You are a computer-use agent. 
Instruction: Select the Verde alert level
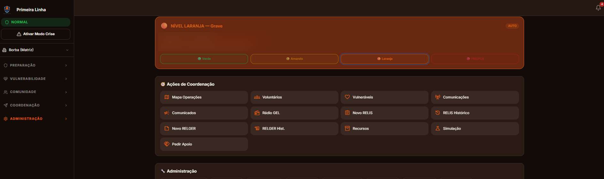pos(204,59)
